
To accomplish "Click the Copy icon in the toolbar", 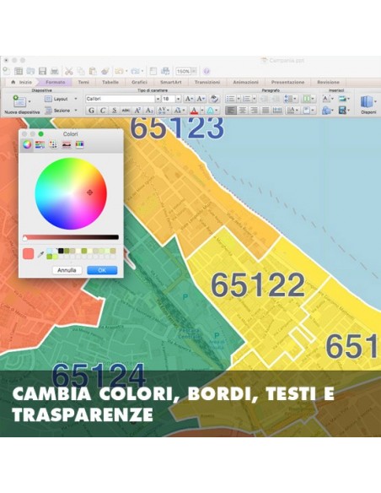I will tap(81, 72).
